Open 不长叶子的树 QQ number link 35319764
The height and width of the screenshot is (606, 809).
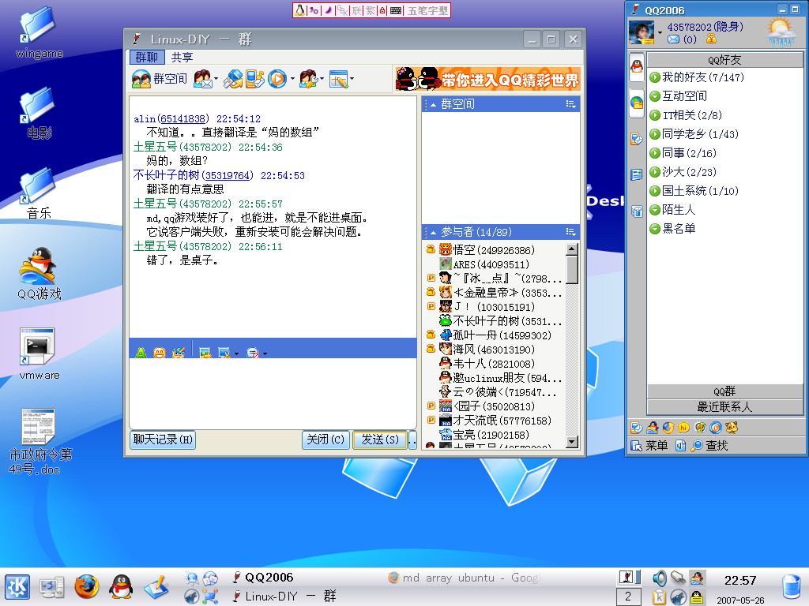(228, 176)
